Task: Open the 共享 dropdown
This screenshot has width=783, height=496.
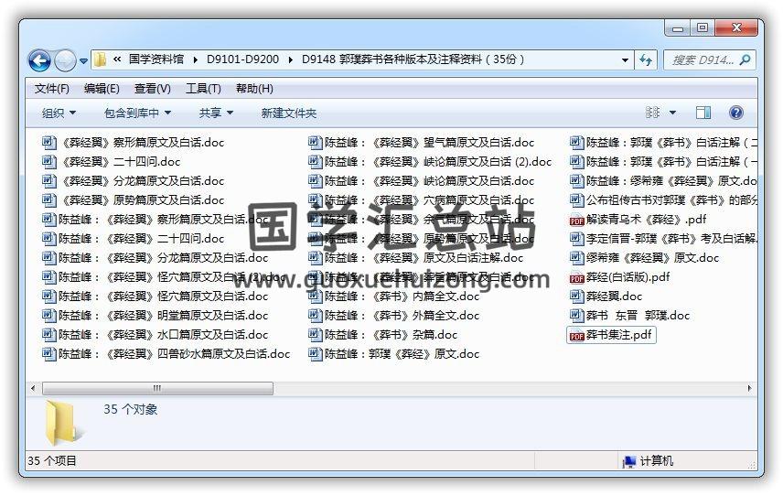Action: (x=216, y=113)
